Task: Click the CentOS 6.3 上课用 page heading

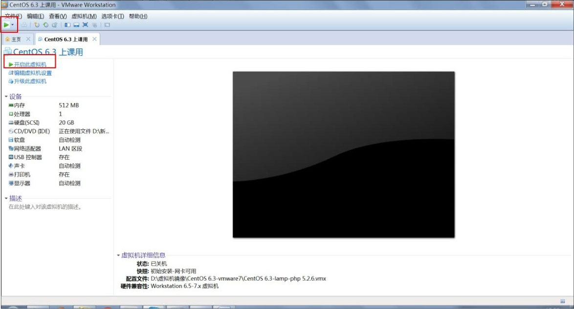Action: 48,52
